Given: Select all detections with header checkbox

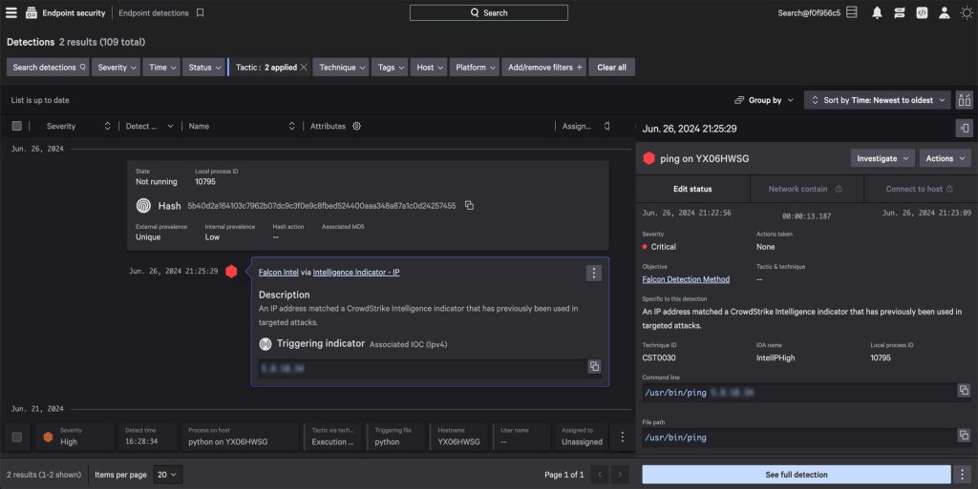Looking at the screenshot, I should 16,126.
